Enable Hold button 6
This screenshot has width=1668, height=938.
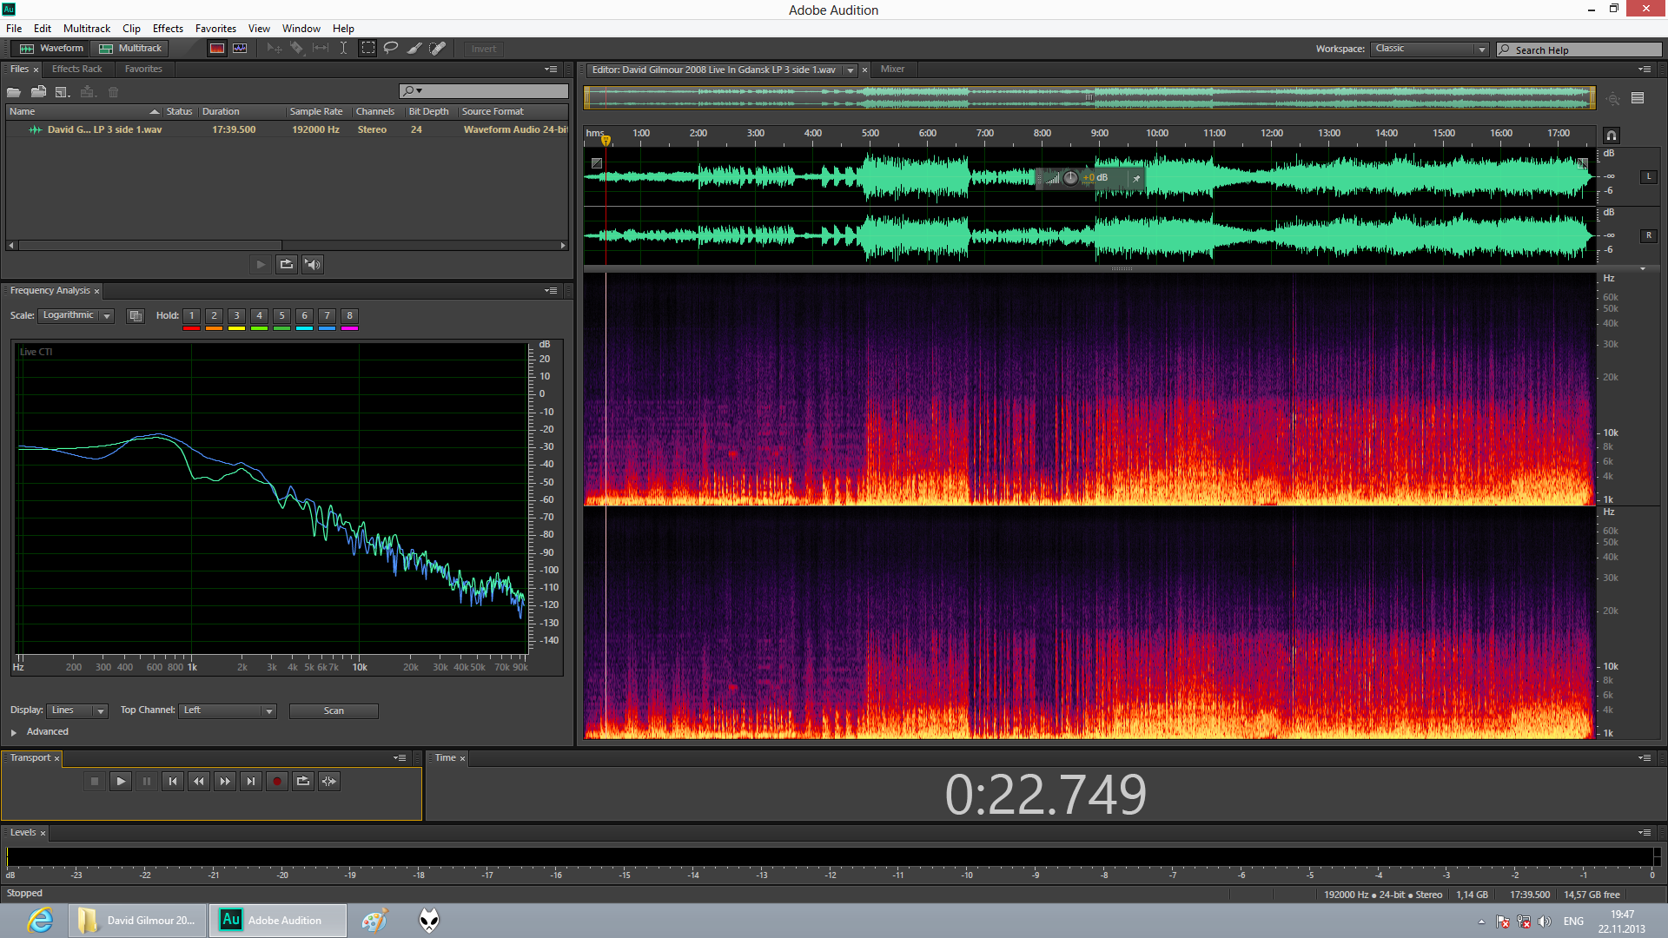305,316
